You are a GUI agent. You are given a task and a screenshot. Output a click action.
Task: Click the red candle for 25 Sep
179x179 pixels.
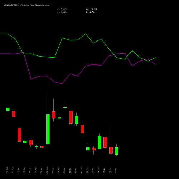[54, 115]
